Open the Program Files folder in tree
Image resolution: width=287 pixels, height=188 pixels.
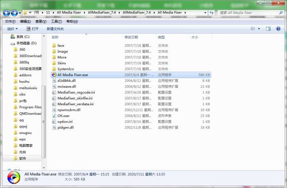click(27, 107)
